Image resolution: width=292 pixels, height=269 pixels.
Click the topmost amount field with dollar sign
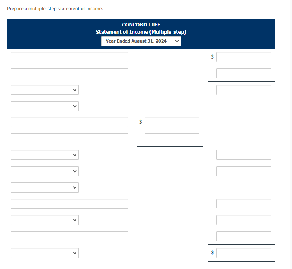[244, 57]
